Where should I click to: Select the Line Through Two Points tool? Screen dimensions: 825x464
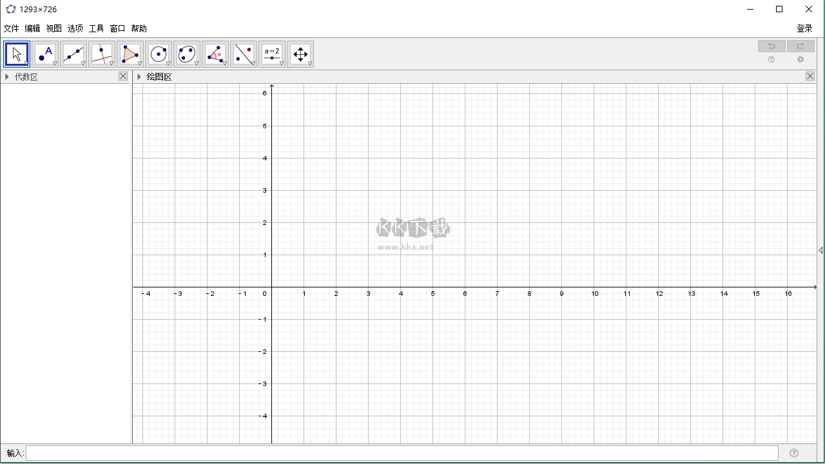(73, 53)
